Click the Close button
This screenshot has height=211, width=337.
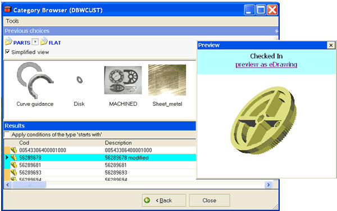point(210,200)
